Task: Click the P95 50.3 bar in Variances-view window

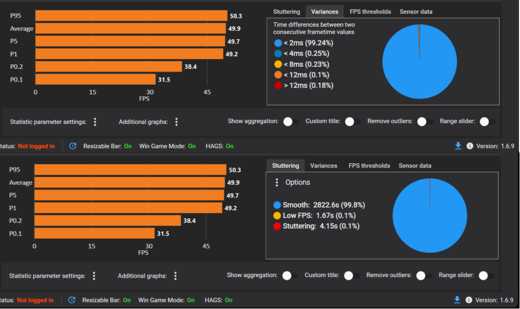Action: [131, 16]
